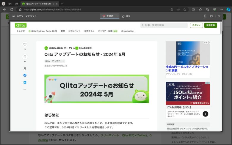Image resolution: width=232 pixels, height=145 pixels.
Task: Select the 消去 eraser tool
Action: [126, 16]
